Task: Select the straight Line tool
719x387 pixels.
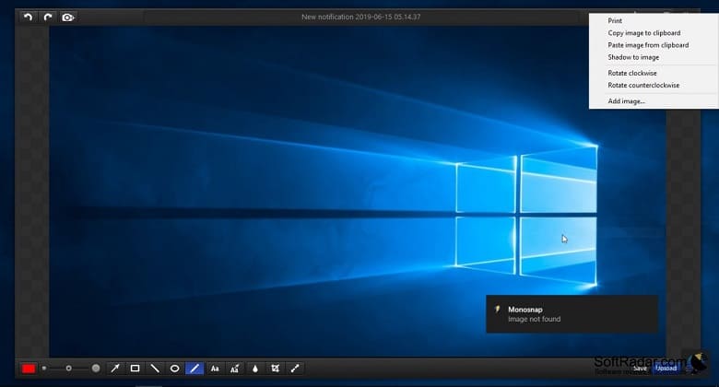Action: (155, 369)
